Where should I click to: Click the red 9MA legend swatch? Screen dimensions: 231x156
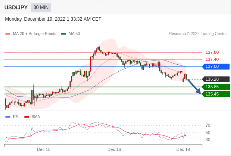(27, 117)
